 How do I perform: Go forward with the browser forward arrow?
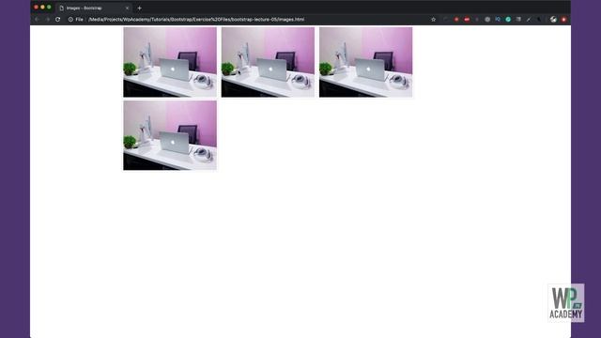pyautogui.click(x=48, y=19)
